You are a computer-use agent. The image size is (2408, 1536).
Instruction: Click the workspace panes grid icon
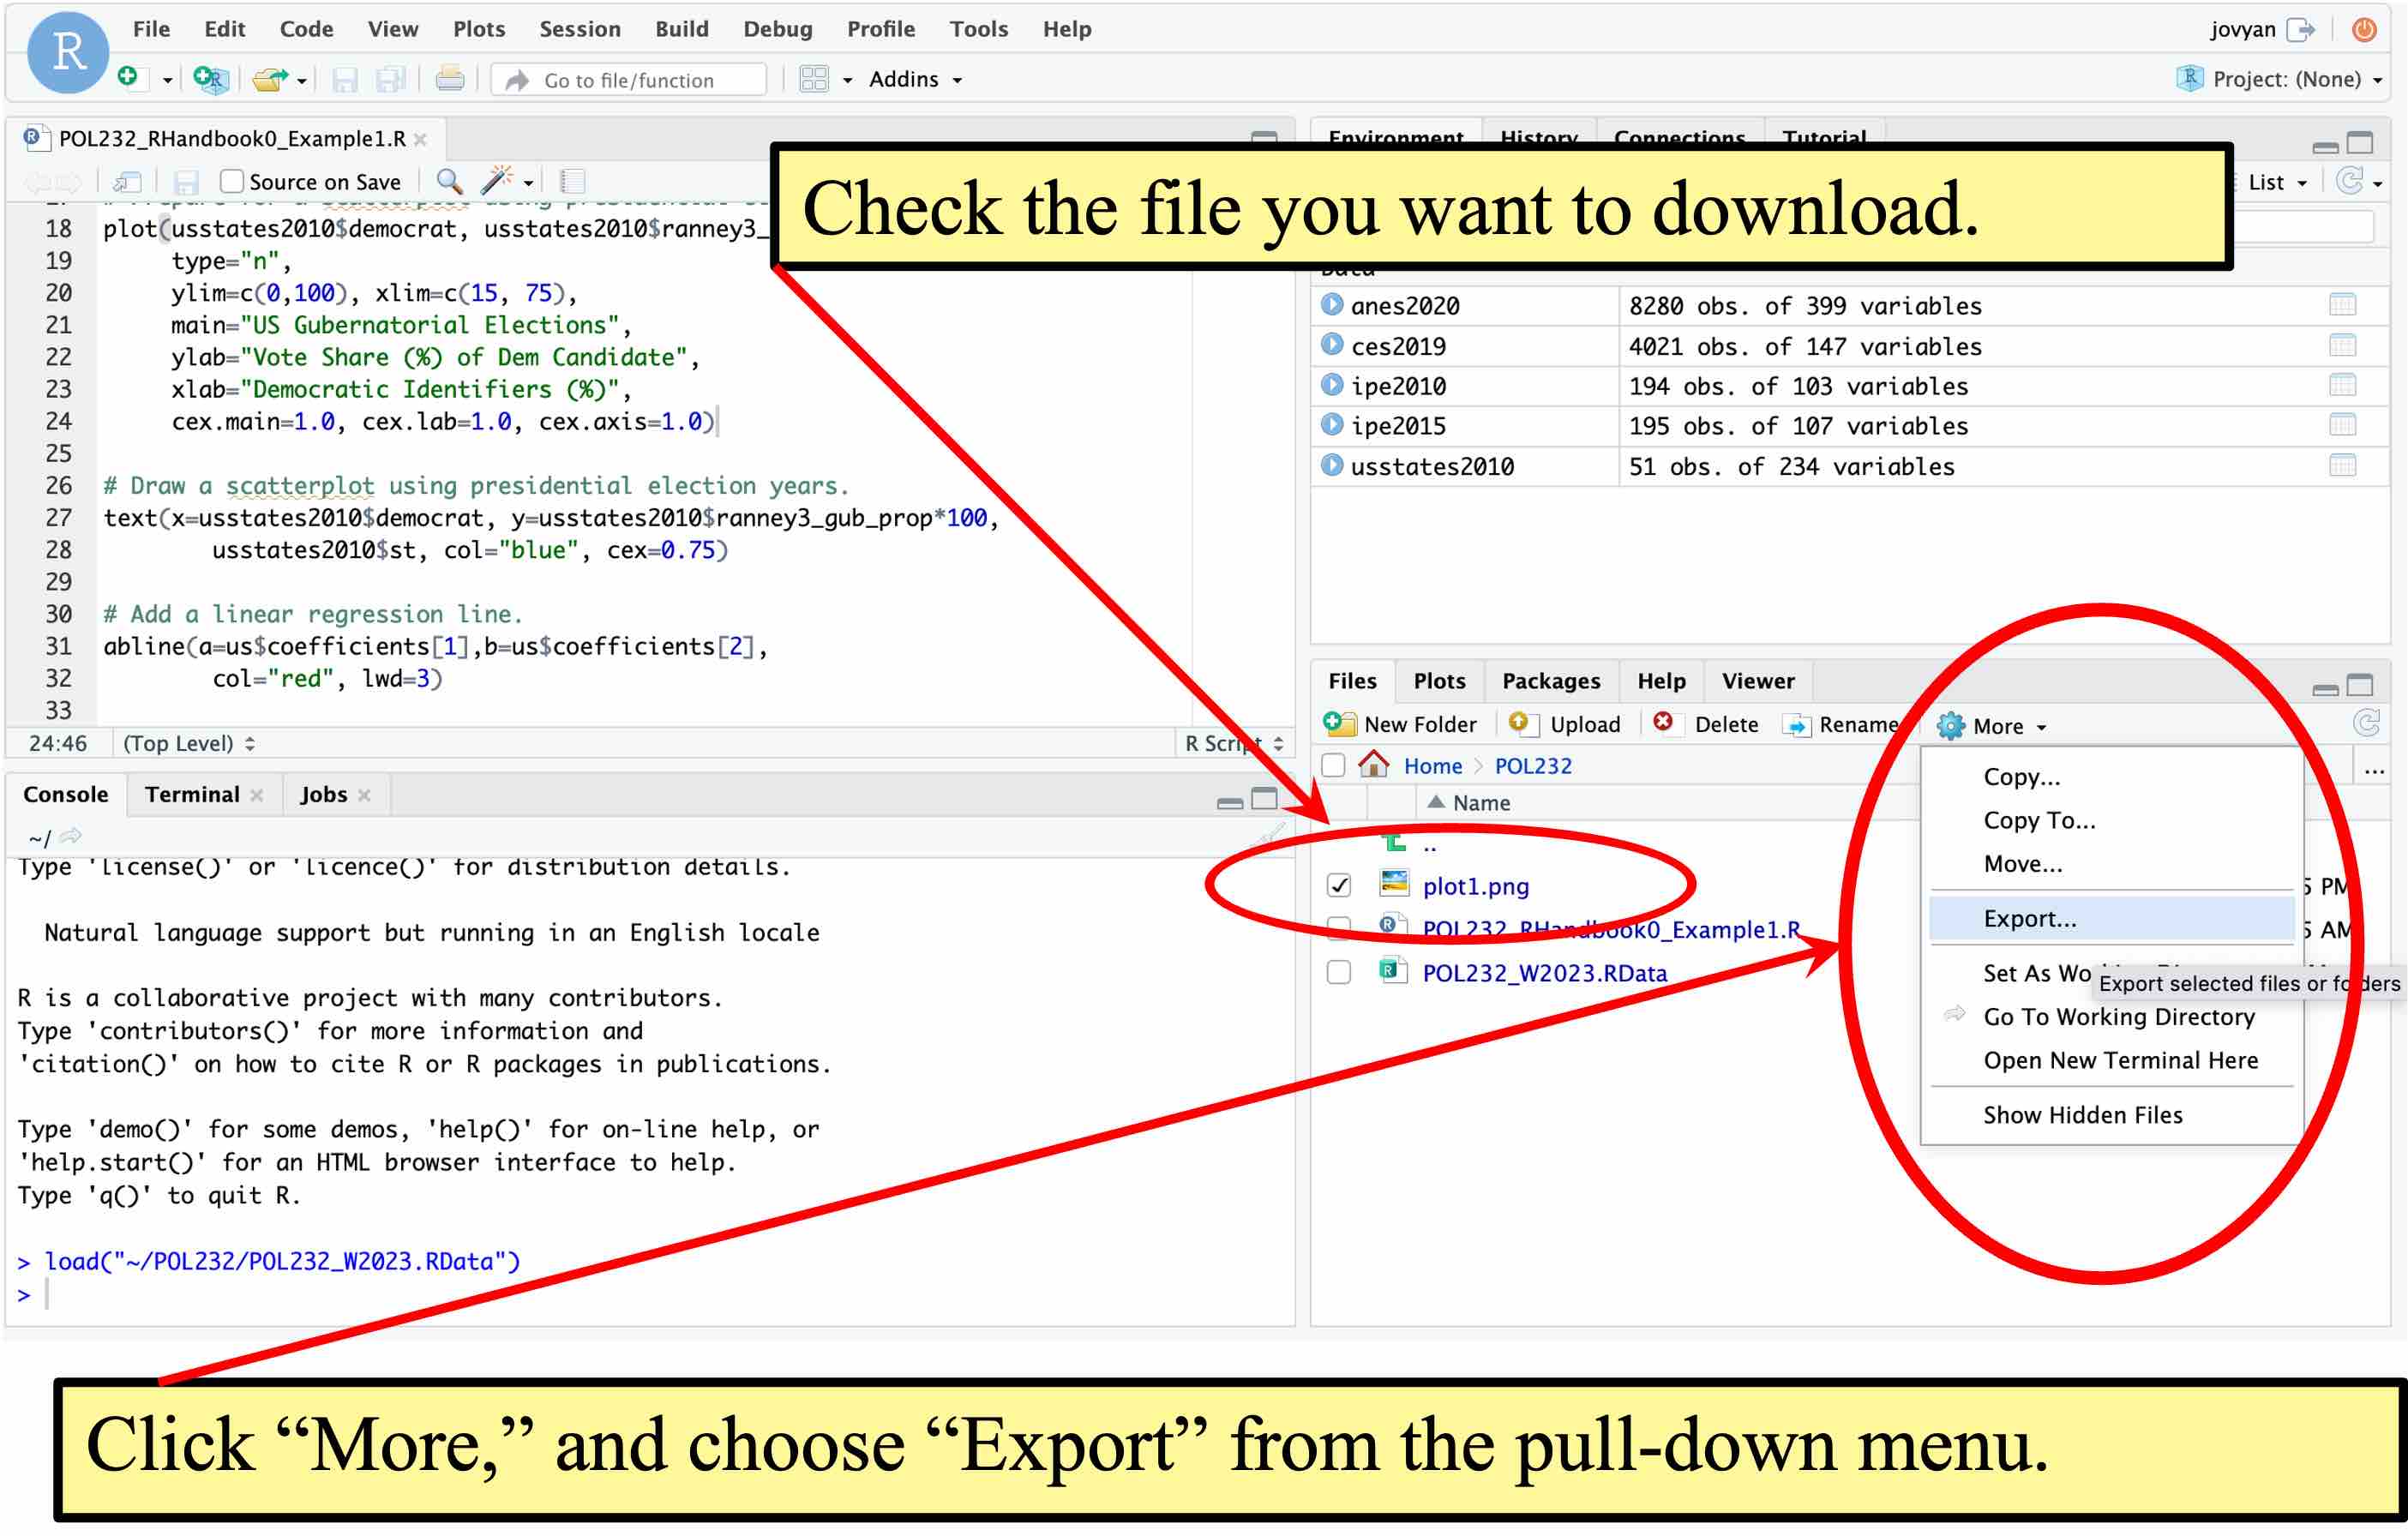[x=814, y=78]
